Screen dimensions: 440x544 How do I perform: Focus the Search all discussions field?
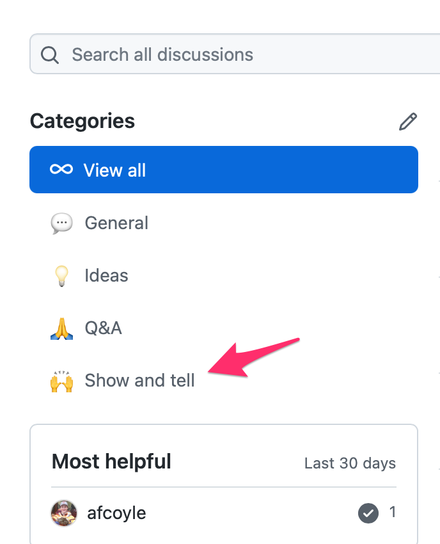[235, 54]
